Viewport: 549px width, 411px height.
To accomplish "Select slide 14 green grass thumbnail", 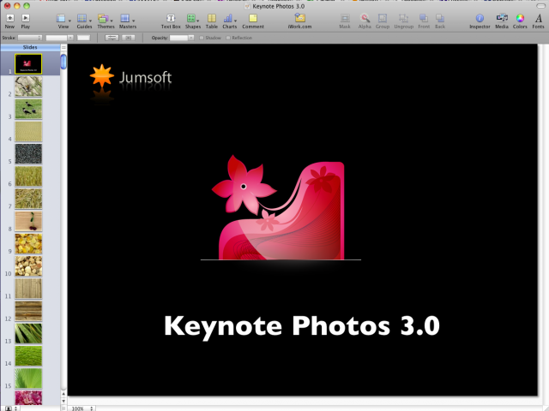I will click(x=28, y=356).
